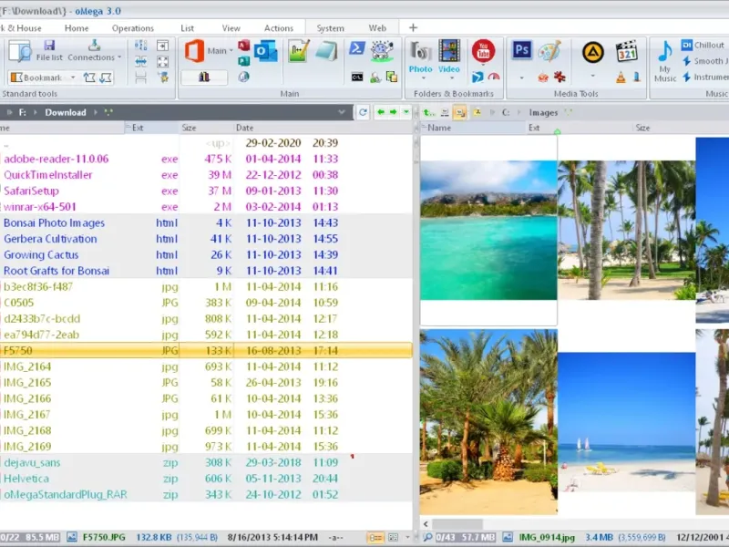Click the bookshelf library button
This screenshot has height=547, width=729.
pos(204,77)
